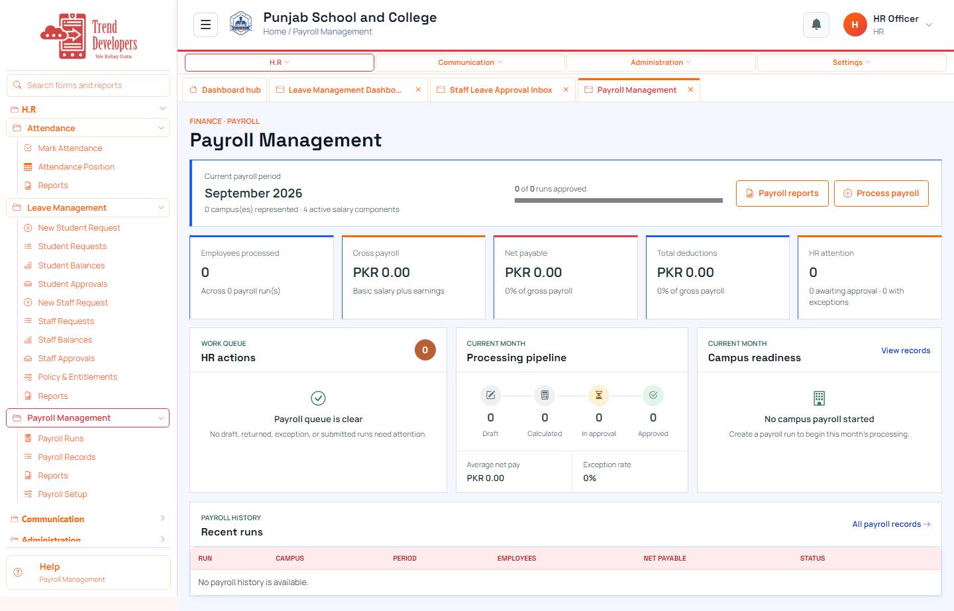
Task: Open Staff Approvals in sidebar
Action: pos(66,359)
